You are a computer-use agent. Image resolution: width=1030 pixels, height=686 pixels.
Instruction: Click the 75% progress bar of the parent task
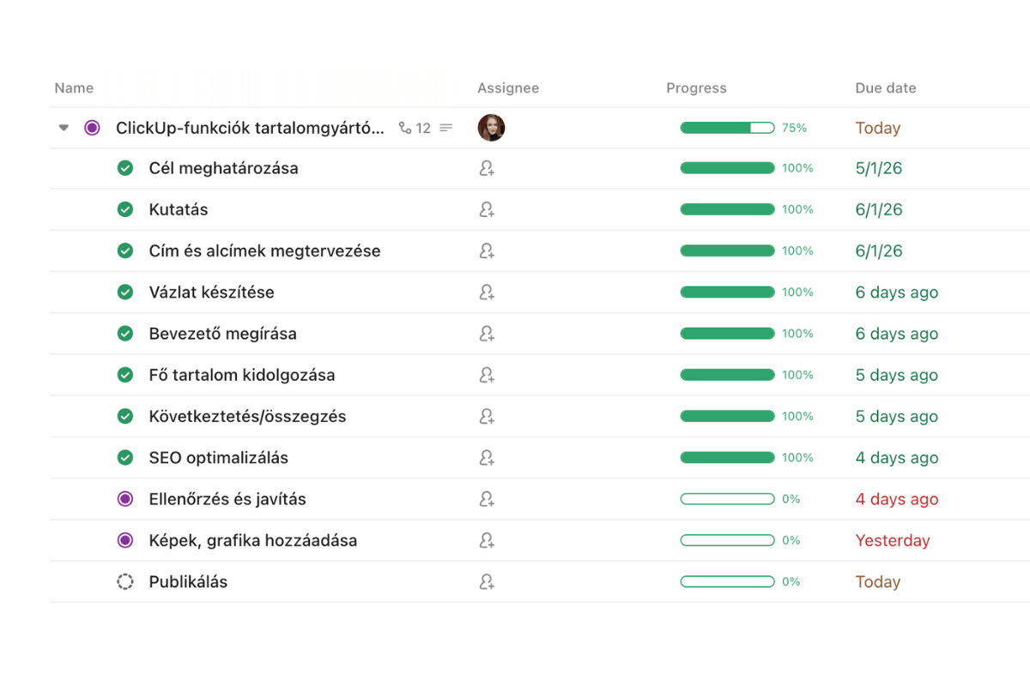[x=727, y=127]
